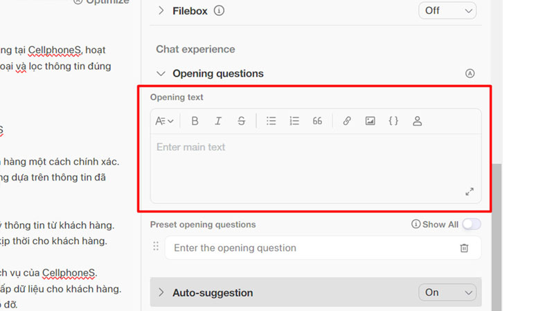Insert a variable with curly braces icon
Viewport: 554px width, 311px height.
click(x=393, y=121)
